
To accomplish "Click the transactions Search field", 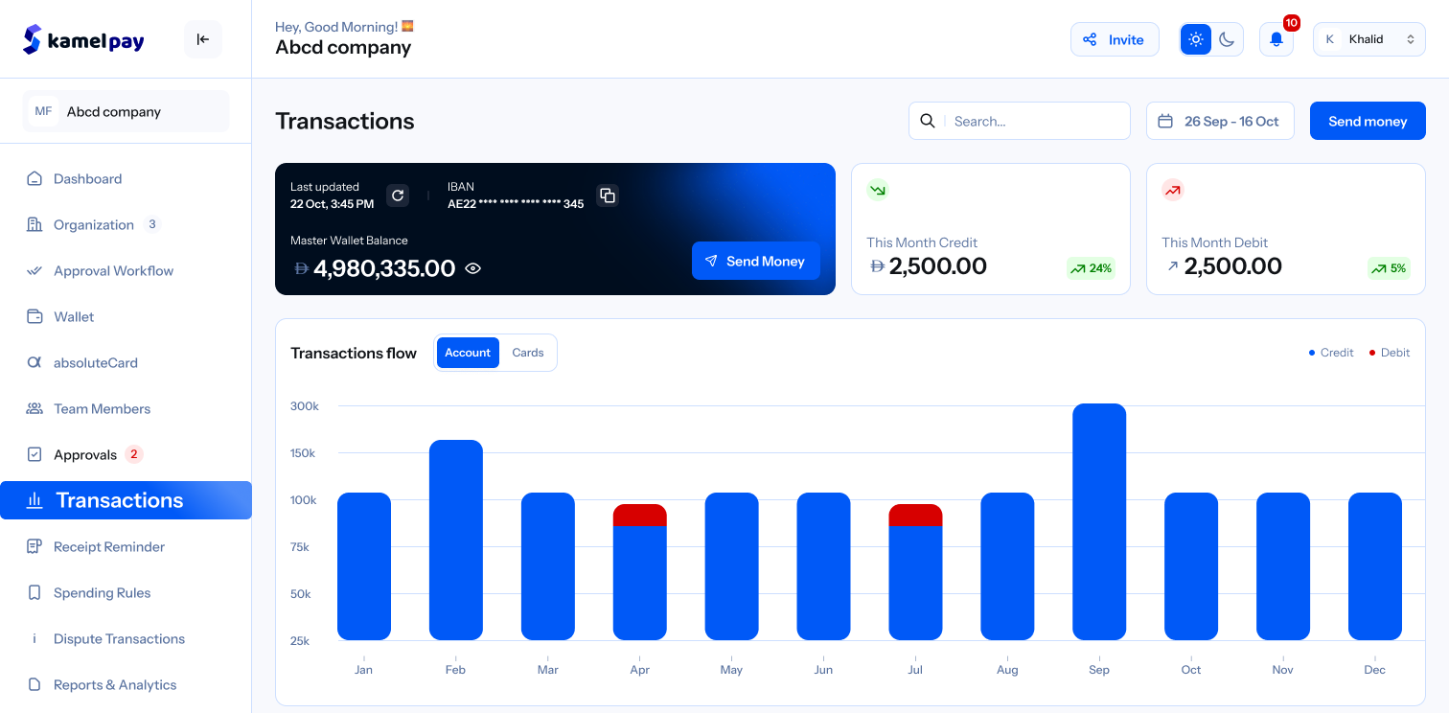I will pos(1035,121).
